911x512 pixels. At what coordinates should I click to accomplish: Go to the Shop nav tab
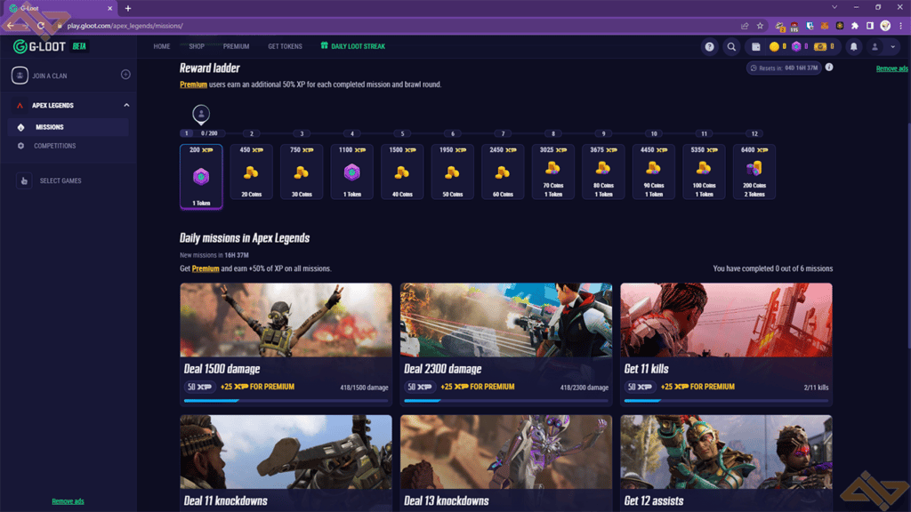click(197, 46)
